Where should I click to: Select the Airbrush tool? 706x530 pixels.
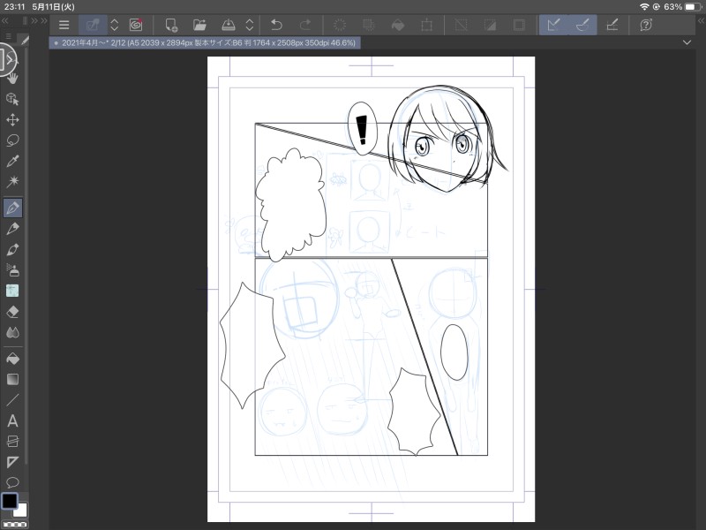pos(12,270)
